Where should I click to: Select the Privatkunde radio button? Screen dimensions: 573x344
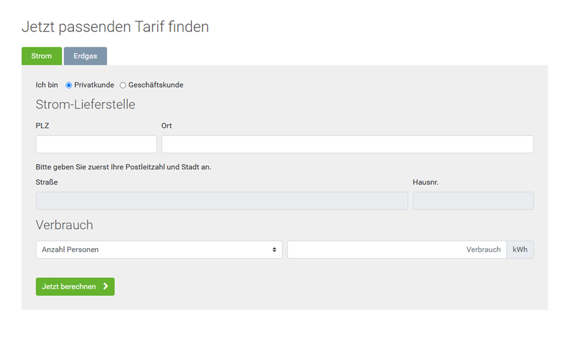pyautogui.click(x=69, y=85)
